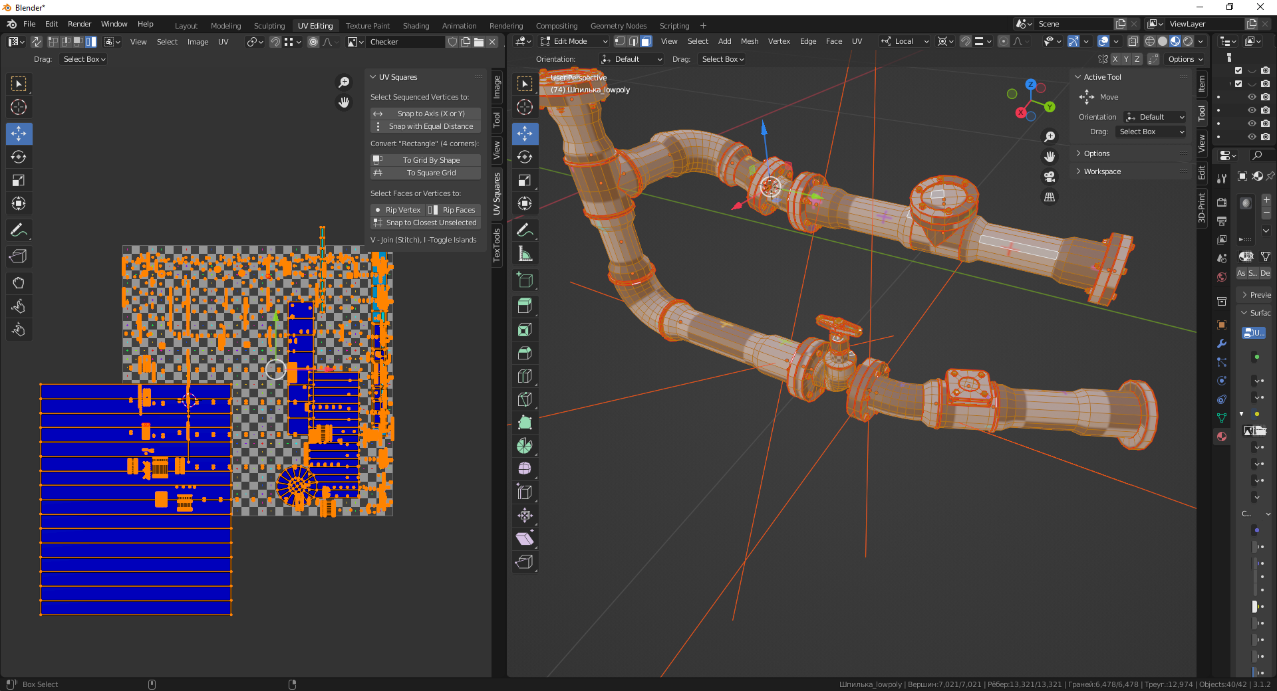The height and width of the screenshot is (691, 1277).
Task: Open the Edit Mode dropdown
Action: [574, 41]
